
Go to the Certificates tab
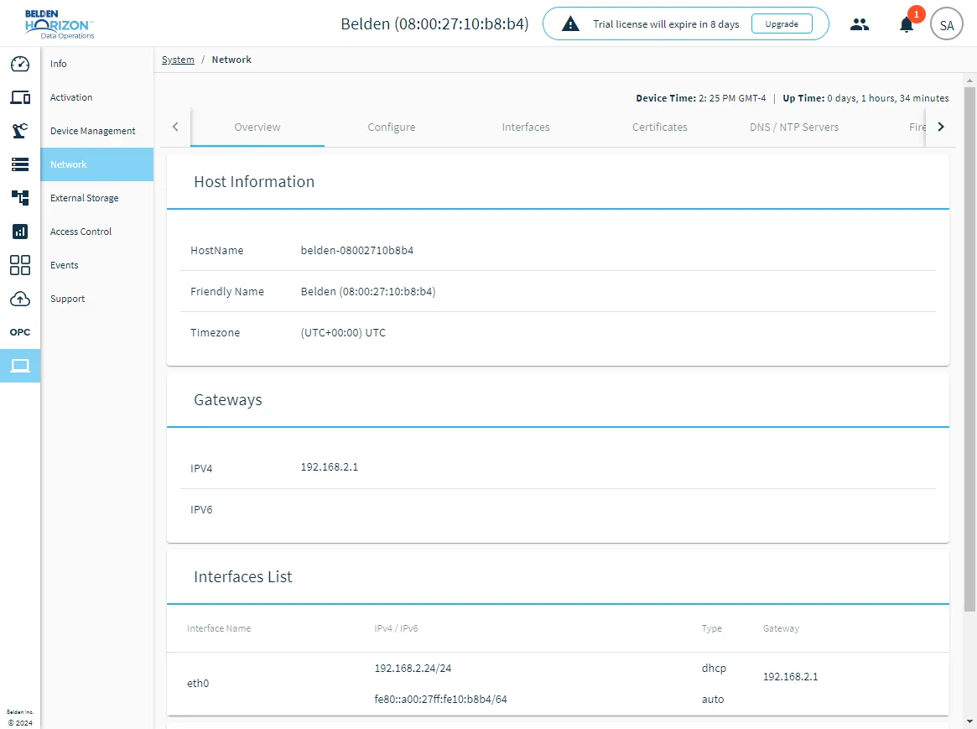pyautogui.click(x=660, y=128)
